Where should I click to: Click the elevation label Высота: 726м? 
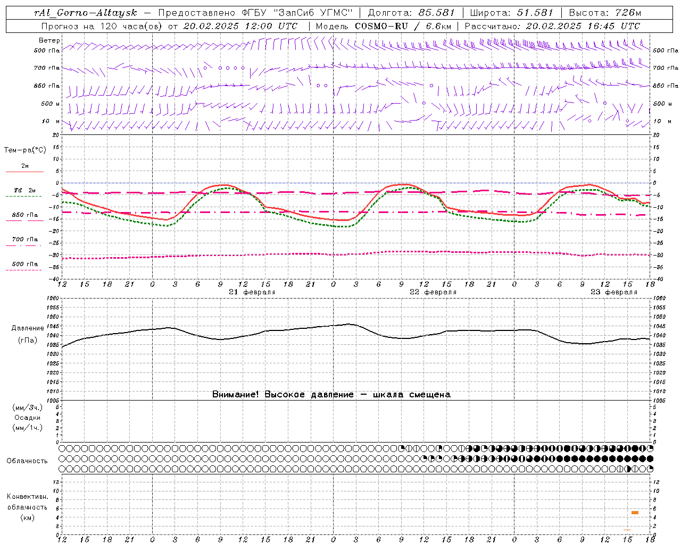click(x=605, y=12)
